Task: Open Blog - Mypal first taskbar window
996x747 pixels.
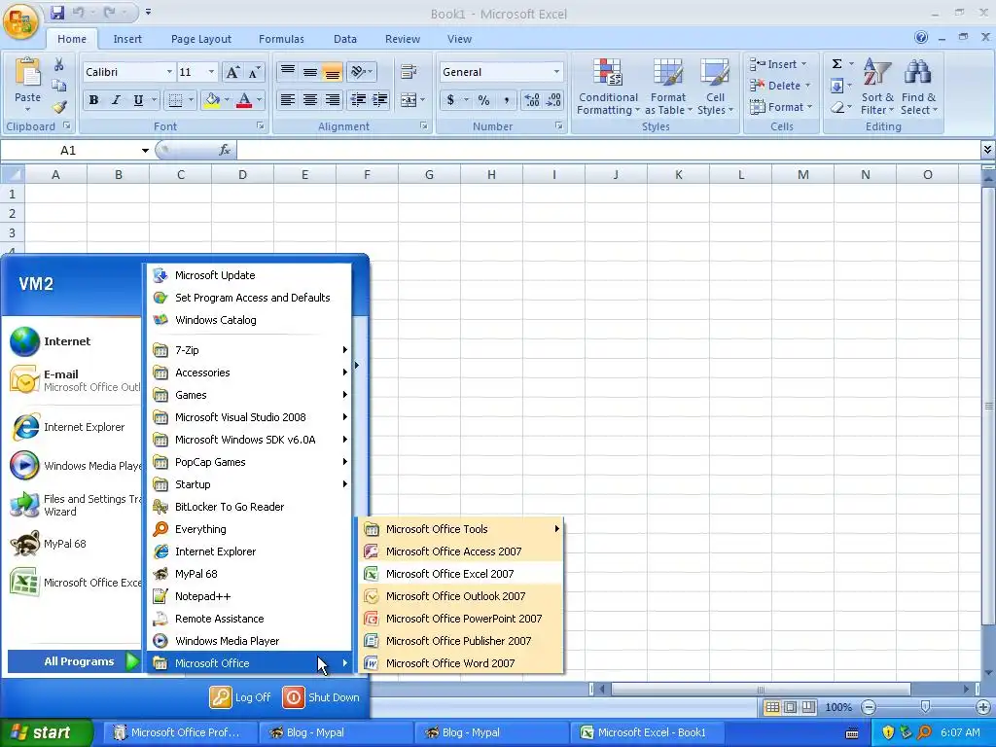Action: click(x=336, y=732)
